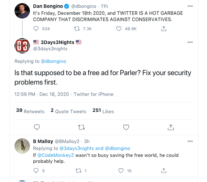Like the 3Days3Nights main tweet
The height and width of the screenshot is (182, 207).
[x=126, y=127]
